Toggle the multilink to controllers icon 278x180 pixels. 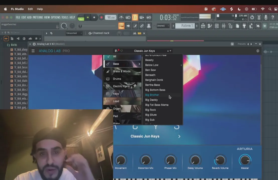[142, 26]
